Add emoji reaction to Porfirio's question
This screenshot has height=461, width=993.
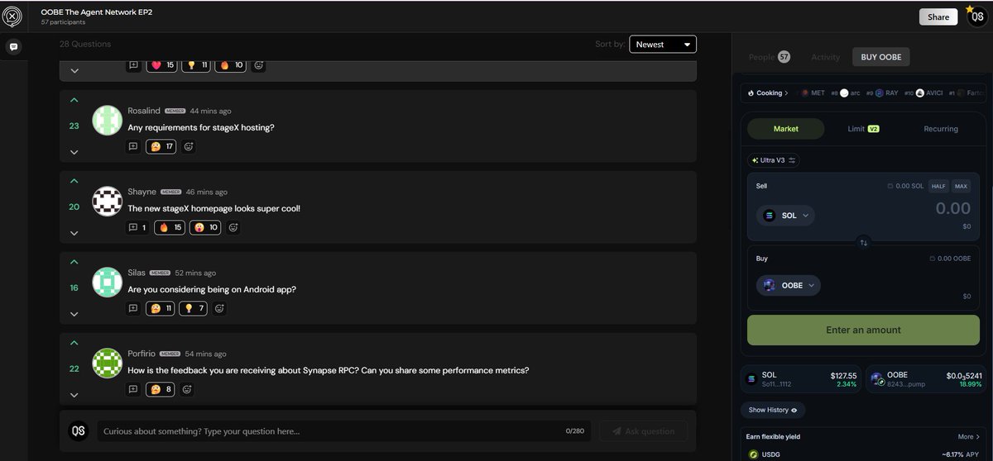click(x=187, y=389)
